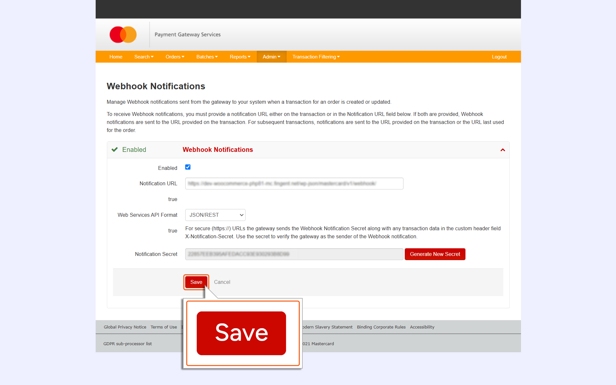Click inside the Notification URL field
This screenshot has width=616, height=385.
coord(294,184)
